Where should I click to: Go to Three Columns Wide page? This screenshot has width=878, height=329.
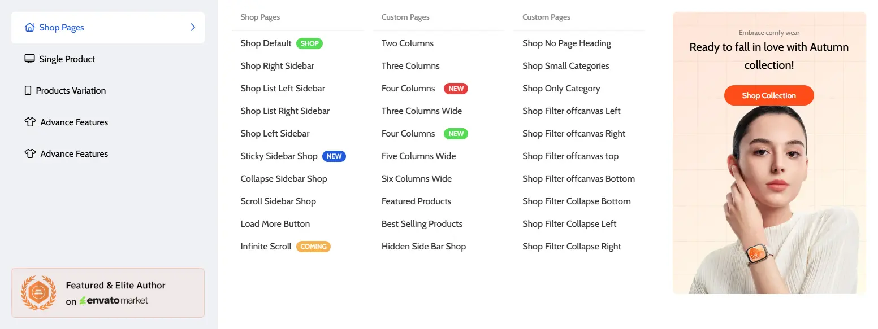tap(421, 111)
